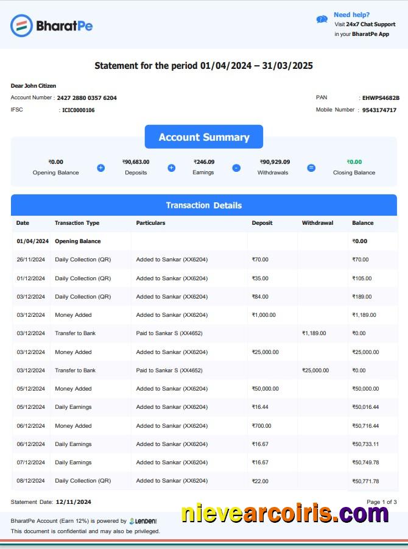Click the equals icon before Closing Balance
Image resolution: width=408 pixels, height=549 pixels.
coord(311,168)
